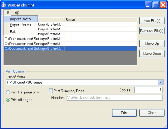Click the Add File(s) button
The width and height of the screenshot is (168, 129).
(x=152, y=21)
